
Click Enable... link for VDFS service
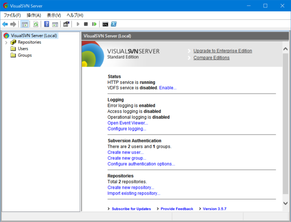coord(168,88)
